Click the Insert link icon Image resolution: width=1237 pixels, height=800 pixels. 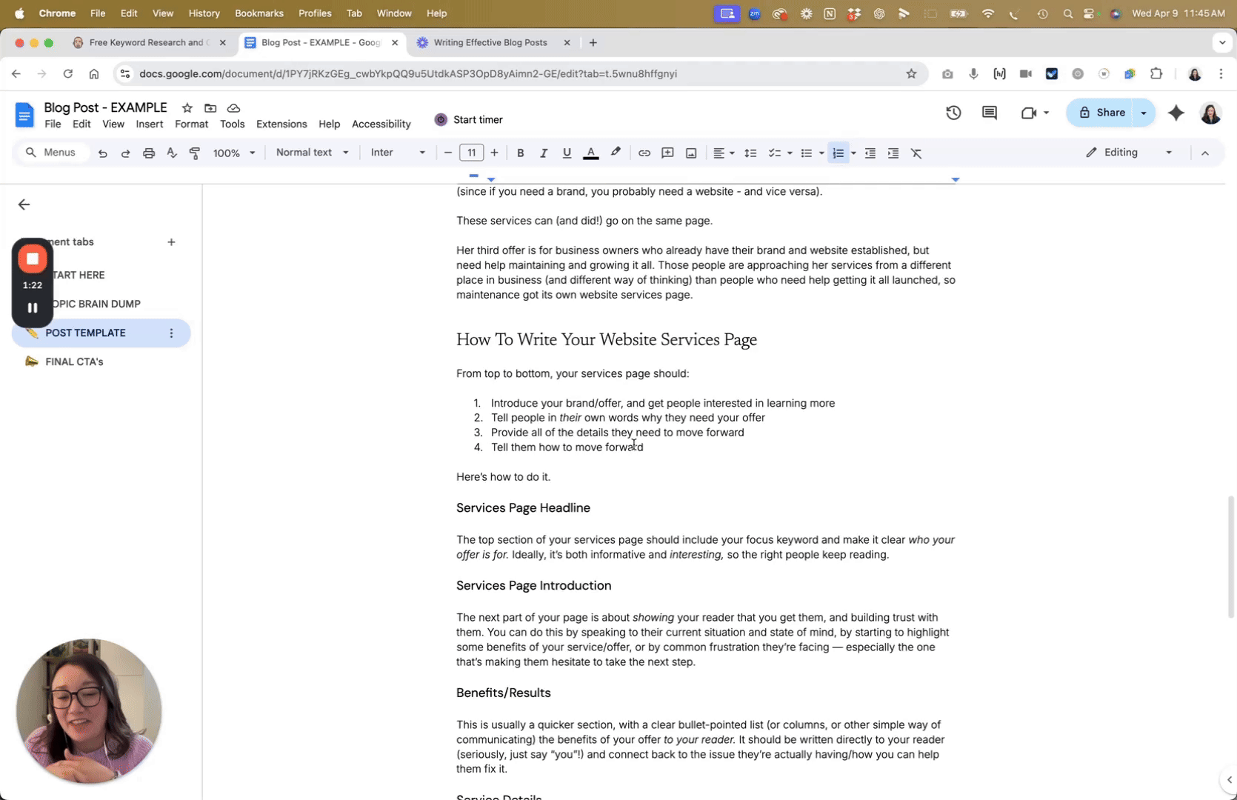(644, 153)
